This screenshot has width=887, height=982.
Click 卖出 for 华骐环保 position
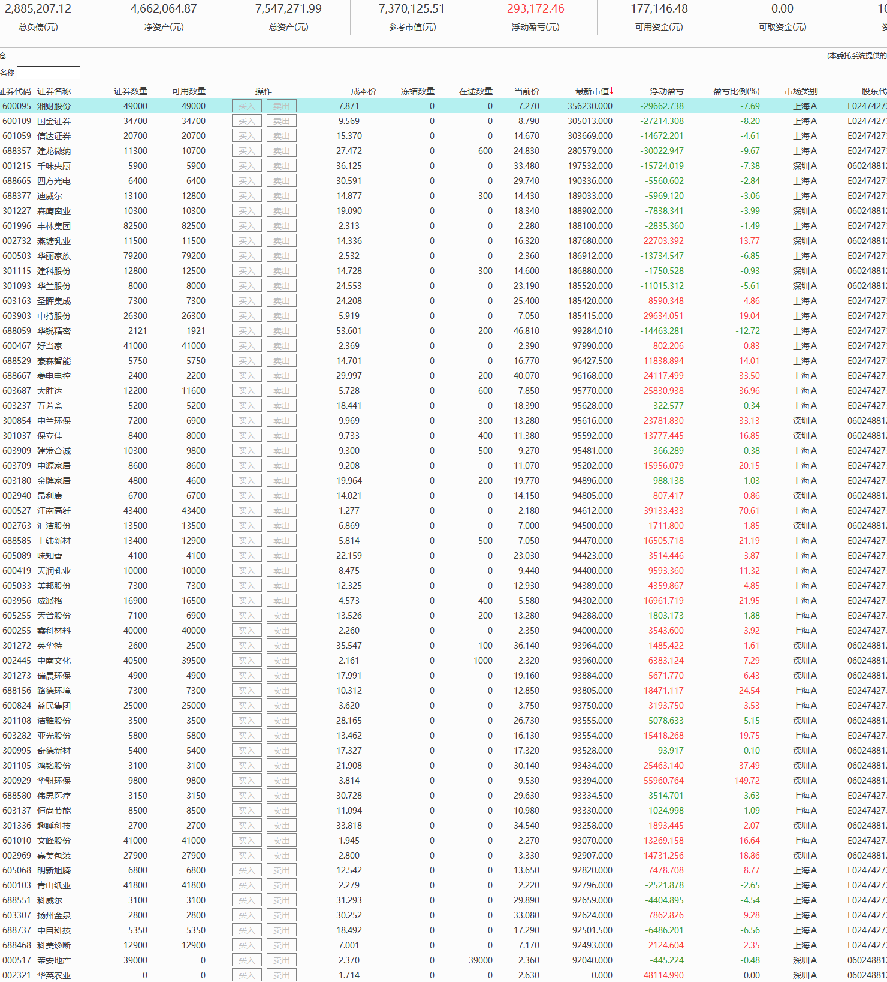281,781
